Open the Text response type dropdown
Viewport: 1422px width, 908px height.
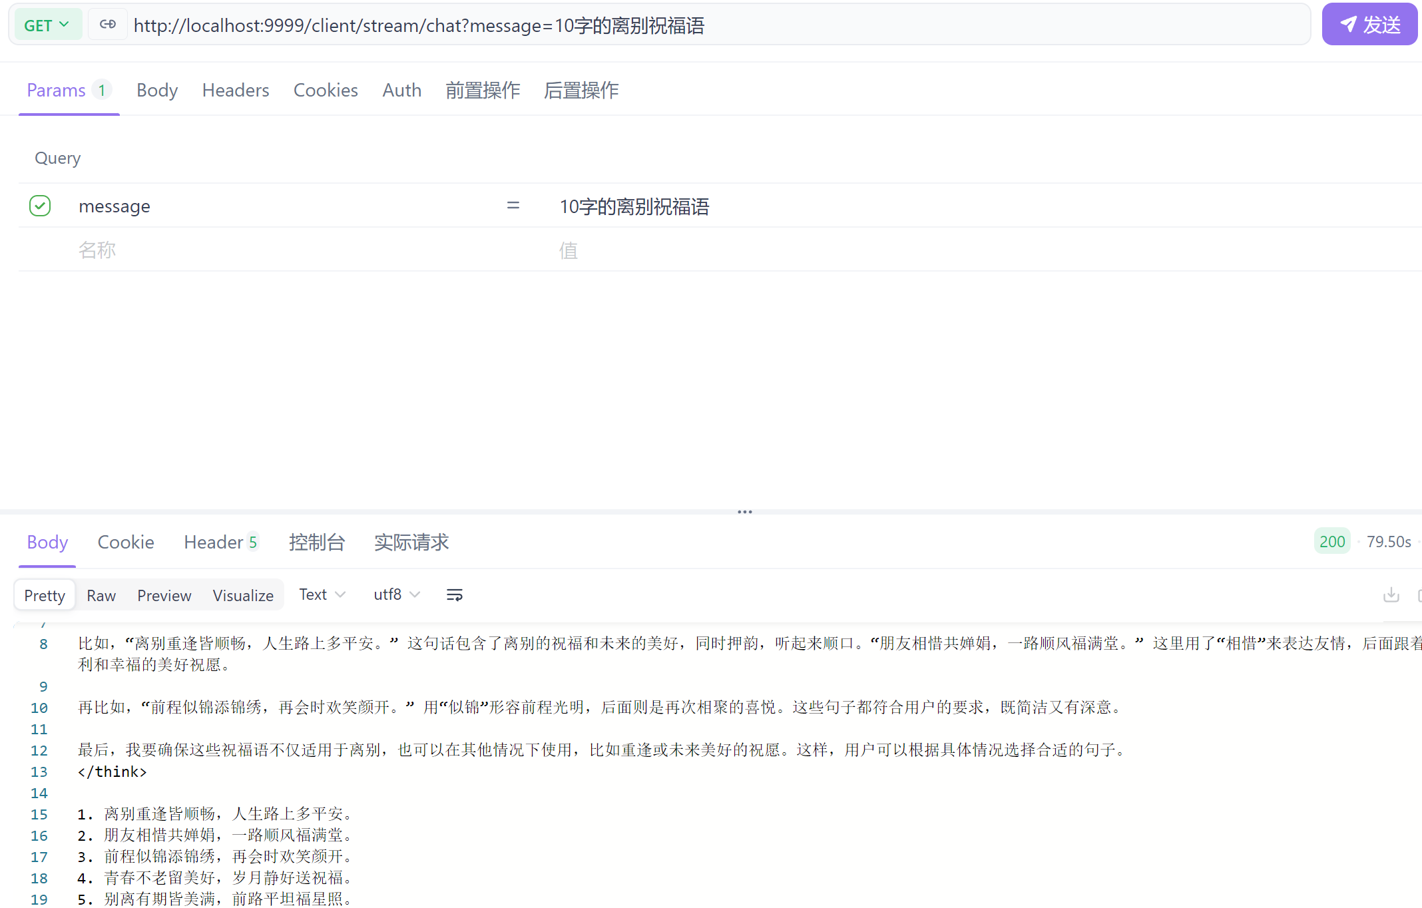click(x=321, y=594)
